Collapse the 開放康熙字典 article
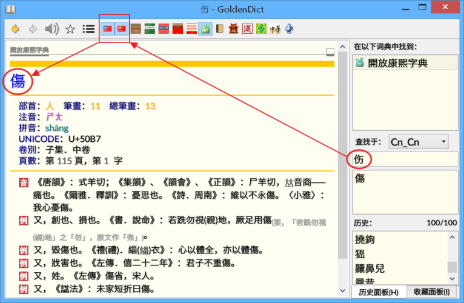The width and height of the screenshot is (464, 303). pos(330,52)
